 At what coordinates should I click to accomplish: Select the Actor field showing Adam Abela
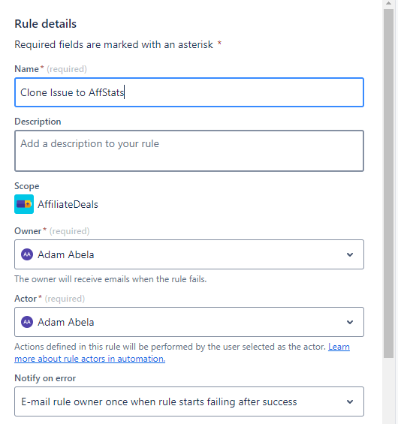coord(189,322)
